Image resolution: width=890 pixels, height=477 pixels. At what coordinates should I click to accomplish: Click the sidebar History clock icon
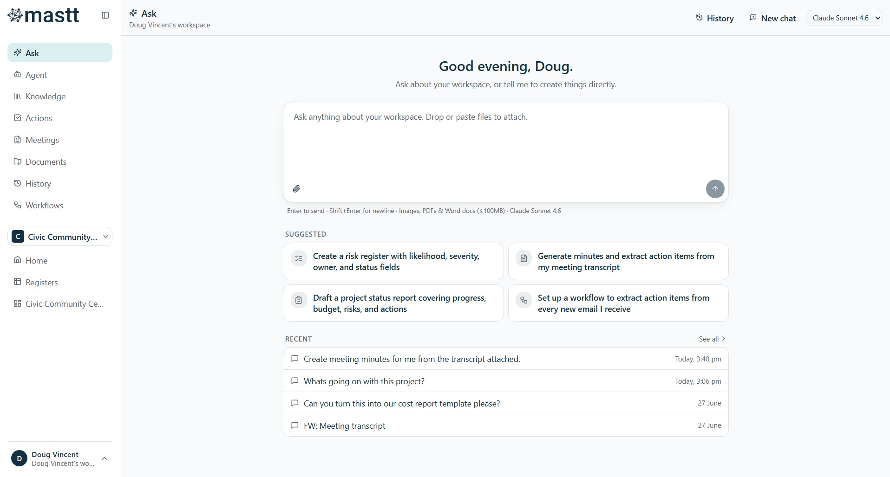18,183
